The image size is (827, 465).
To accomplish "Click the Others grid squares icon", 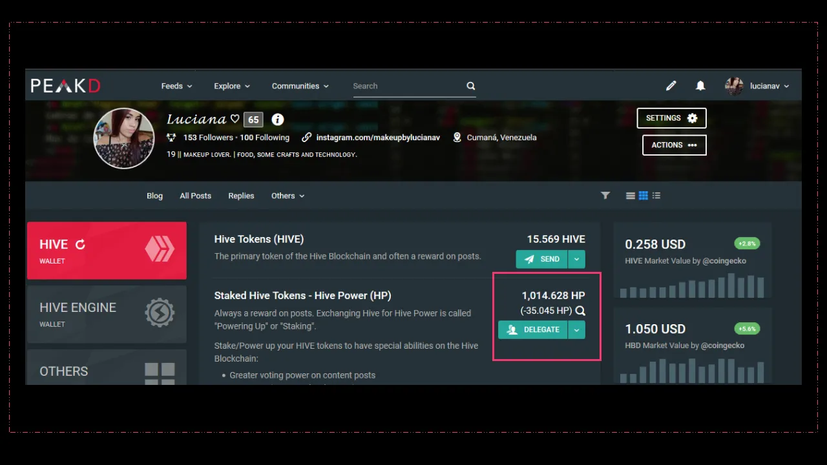I will 160,374.
